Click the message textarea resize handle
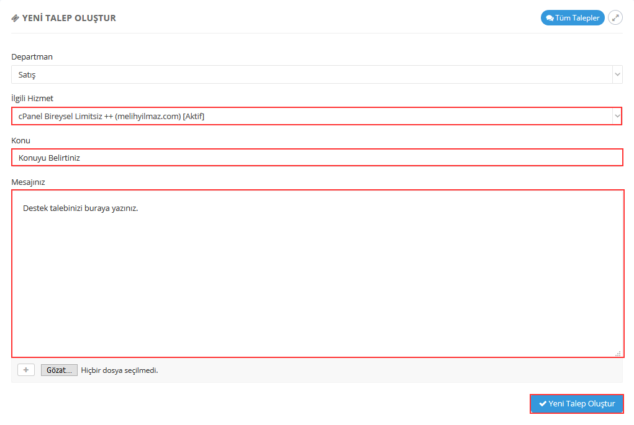 click(618, 353)
